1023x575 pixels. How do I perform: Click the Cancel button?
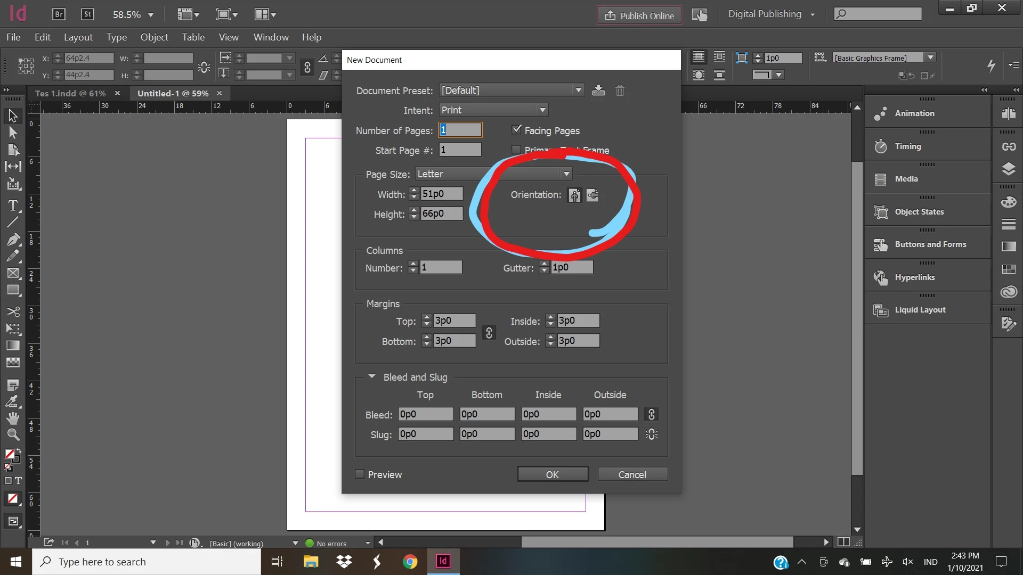tap(632, 474)
